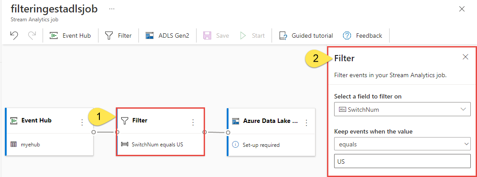Screen dimensions: 477x177
Task: Click the Save floppy disk icon
Action: click(x=207, y=35)
